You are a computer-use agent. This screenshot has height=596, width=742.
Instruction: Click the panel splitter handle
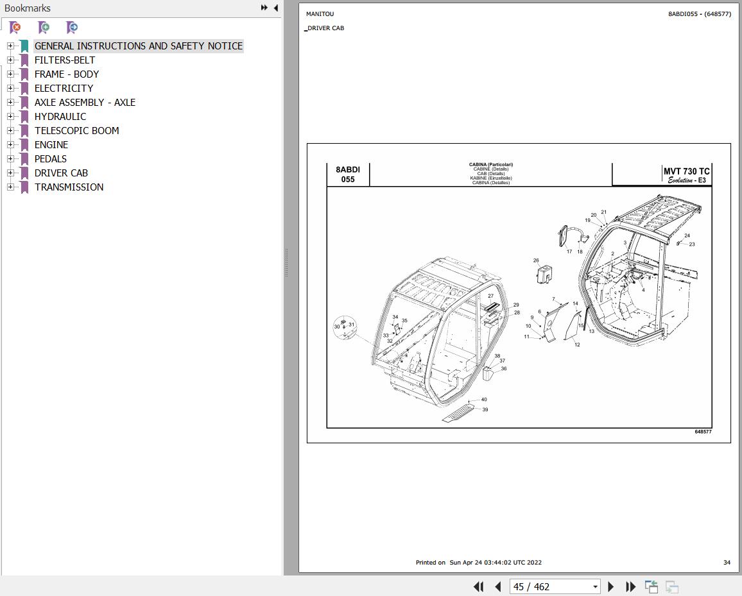coord(286,263)
